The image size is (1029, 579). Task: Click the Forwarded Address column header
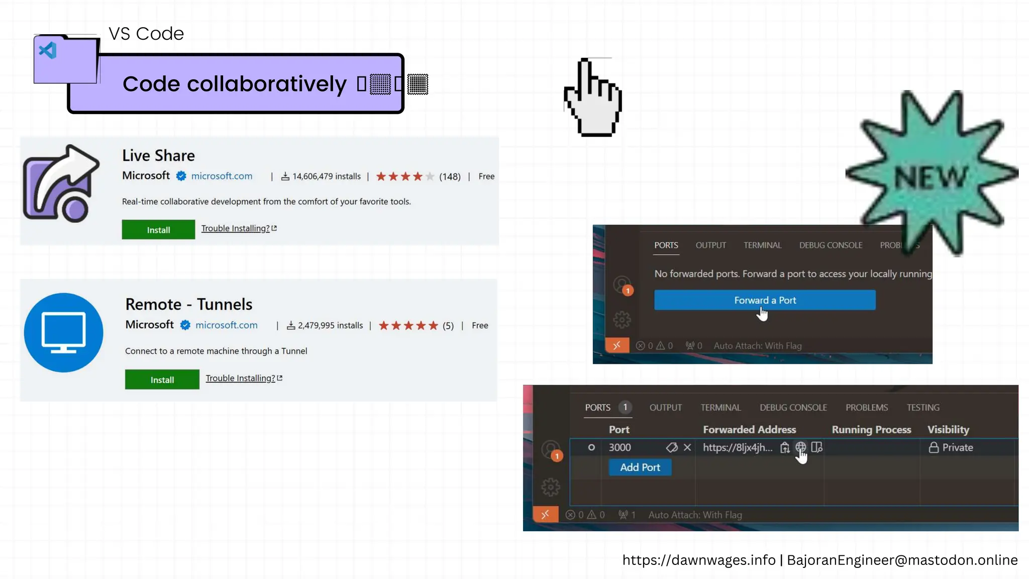pyautogui.click(x=749, y=430)
